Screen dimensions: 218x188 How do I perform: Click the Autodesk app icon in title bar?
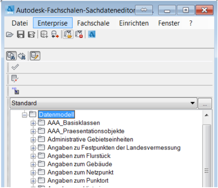tap(10, 10)
